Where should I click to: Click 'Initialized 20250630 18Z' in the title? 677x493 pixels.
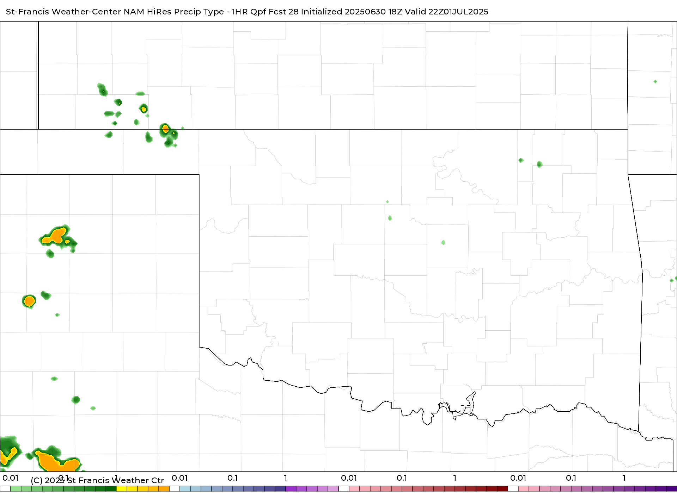352,12
